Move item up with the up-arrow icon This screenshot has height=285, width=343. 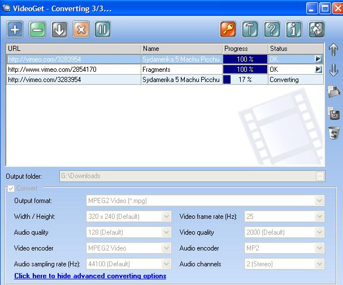pos(333,49)
